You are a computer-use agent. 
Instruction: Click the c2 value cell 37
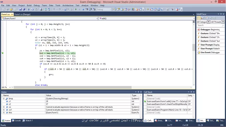pyautogui.click(x=88, y=104)
